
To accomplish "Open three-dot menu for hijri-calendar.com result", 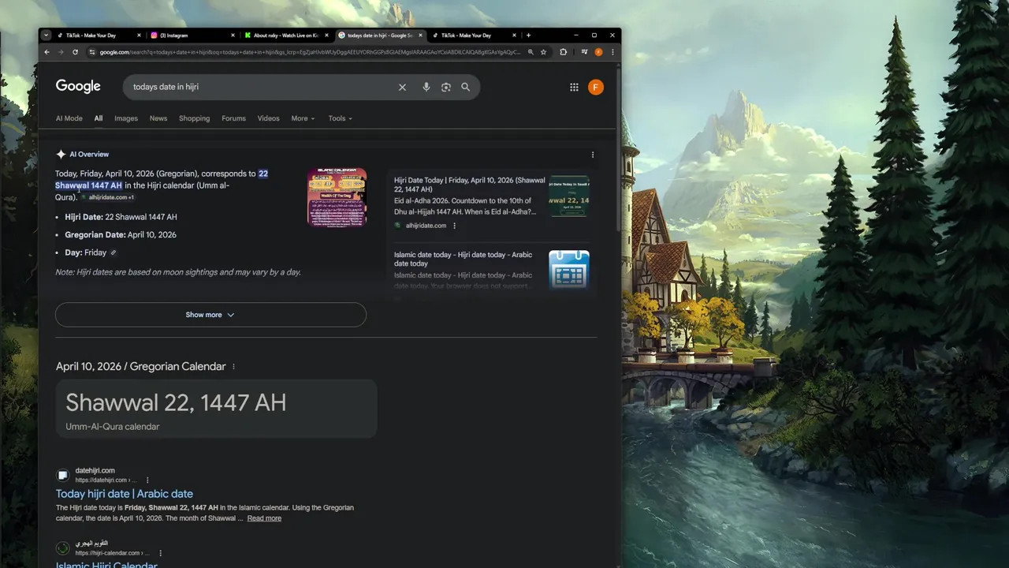I will coord(160,553).
